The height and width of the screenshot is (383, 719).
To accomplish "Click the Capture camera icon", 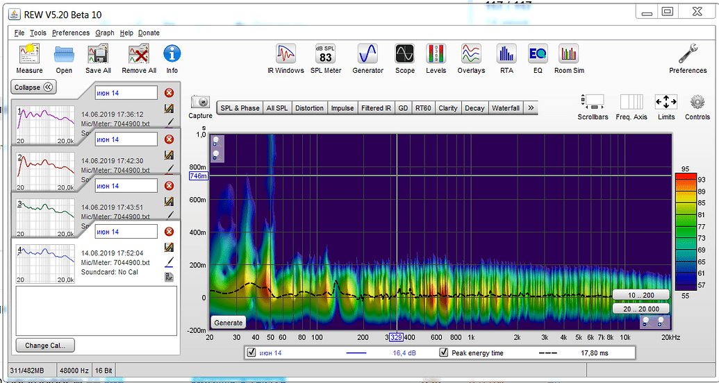I will 200,103.
